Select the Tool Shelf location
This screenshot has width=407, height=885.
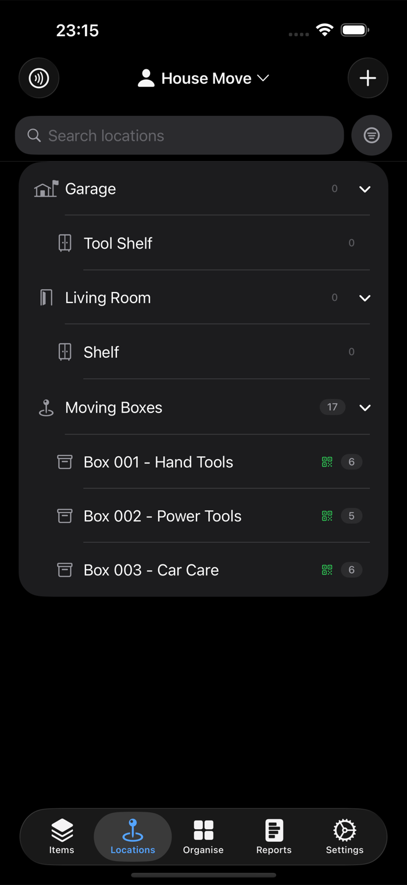tap(203, 243)
